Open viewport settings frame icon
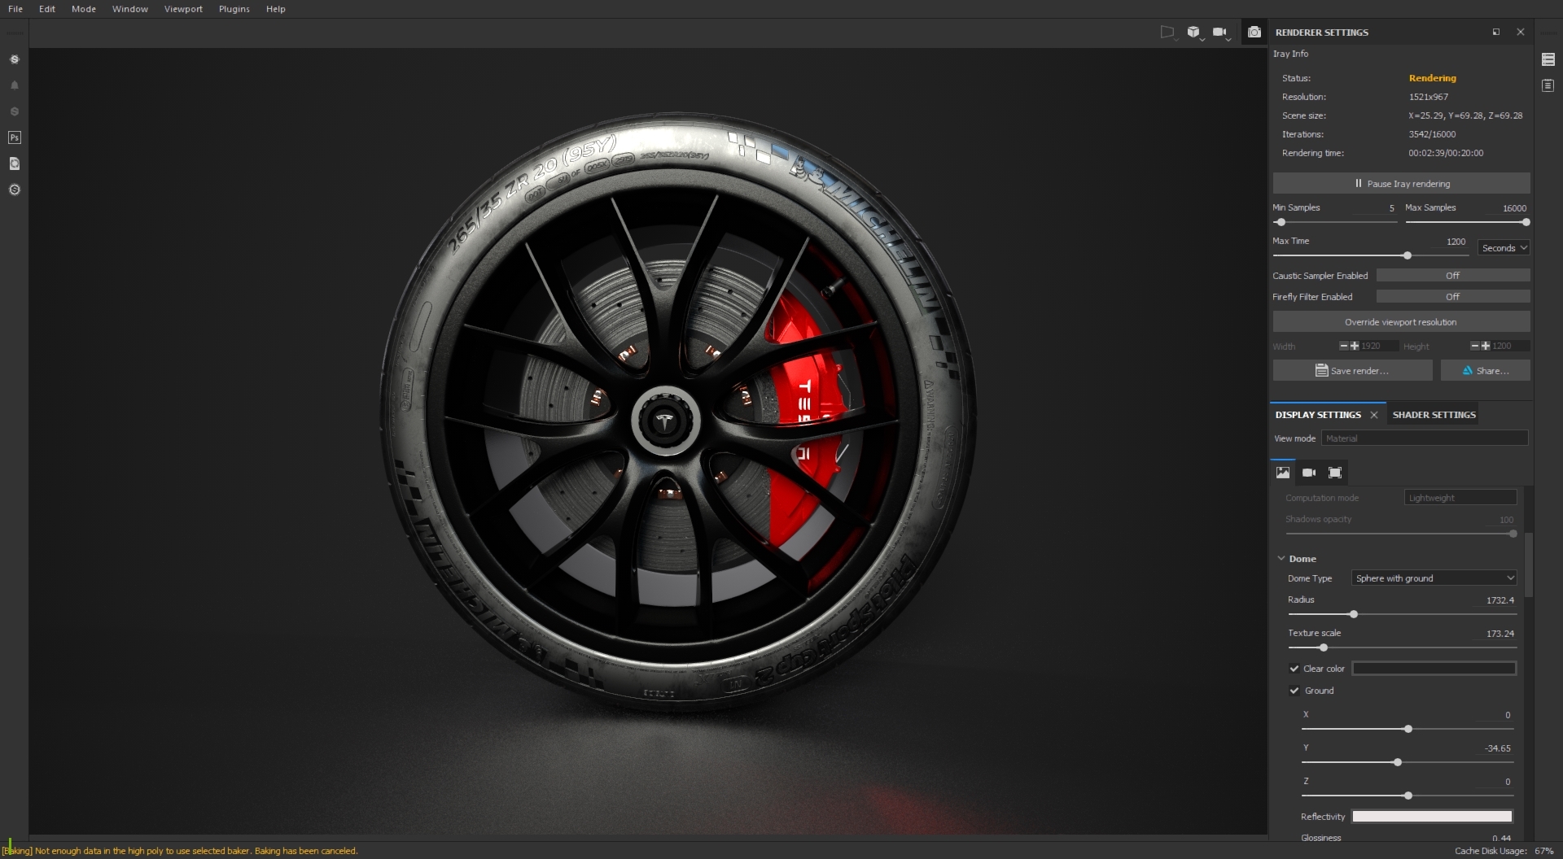The image size is (1563, 859). coord(1335,473)
